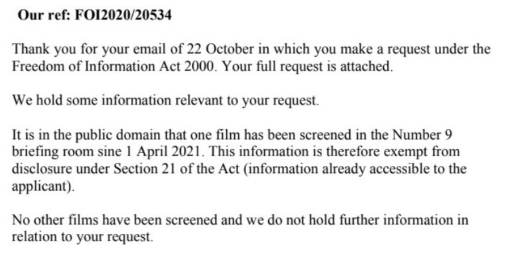Image resolution: width=522 pixels, height=260 pixels.
Task: Click the phrase "Number 9"
Action: tap(422, 135)
